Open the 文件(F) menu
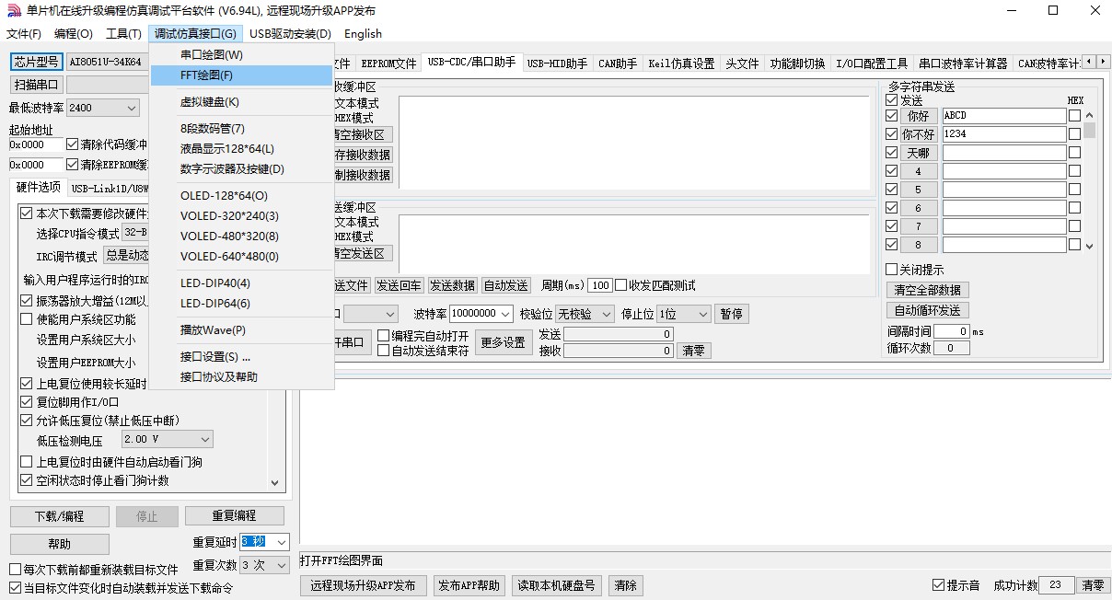This screenshot has width=1112, height=600. pyautogui.click(x=23, y=34)
